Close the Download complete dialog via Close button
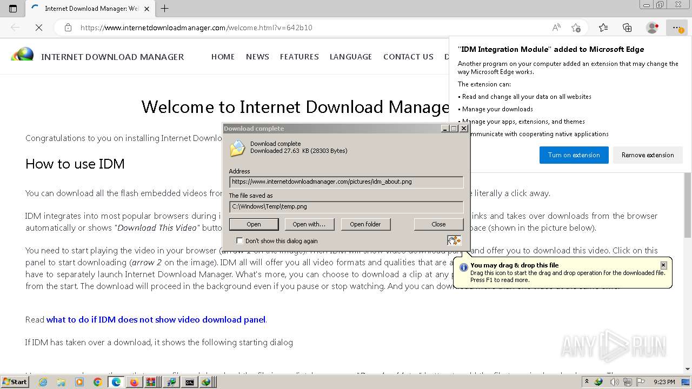 (438, 224)
